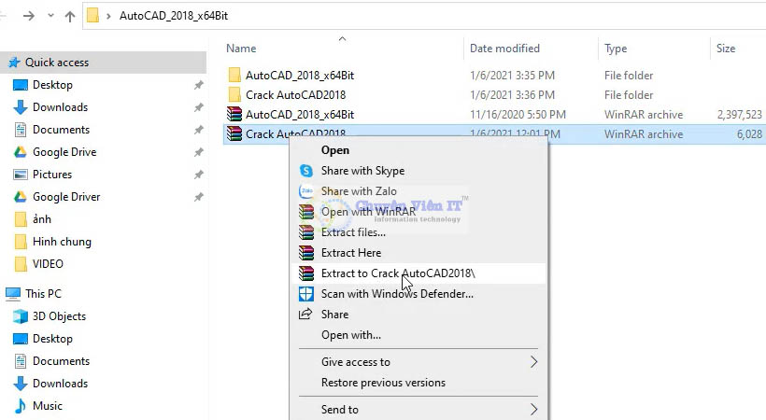This screenshot has height=420, width=766.
Task: Click the pin icon next to Downloads
Action: point(198,107)
